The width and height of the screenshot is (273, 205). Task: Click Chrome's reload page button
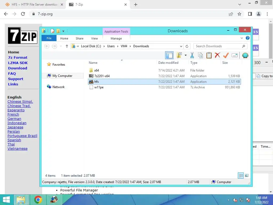(x=23, y=14)
